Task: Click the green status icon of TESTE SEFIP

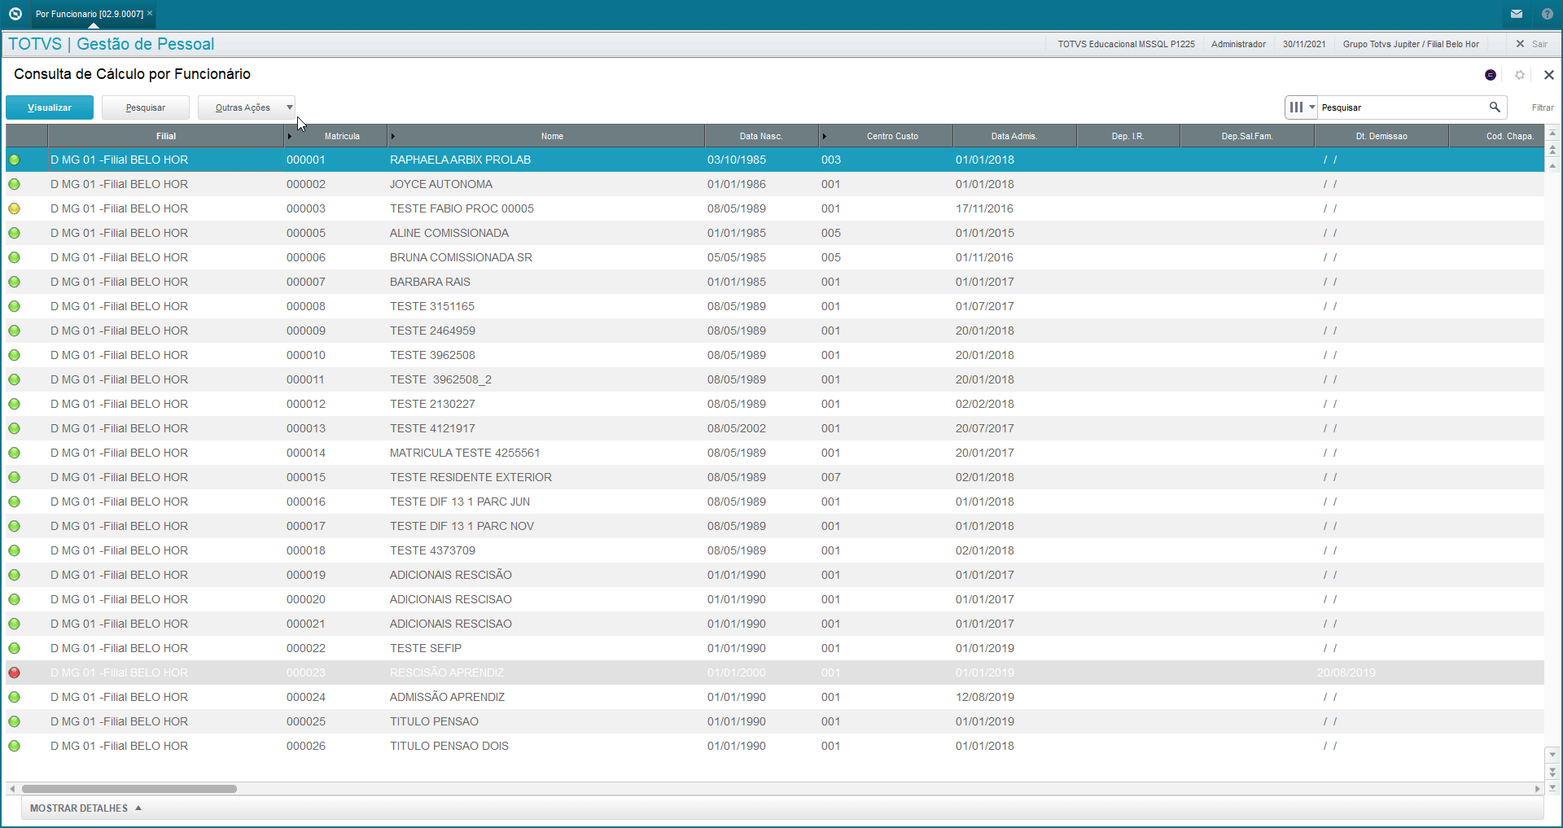Action: (x=14, y=648)
